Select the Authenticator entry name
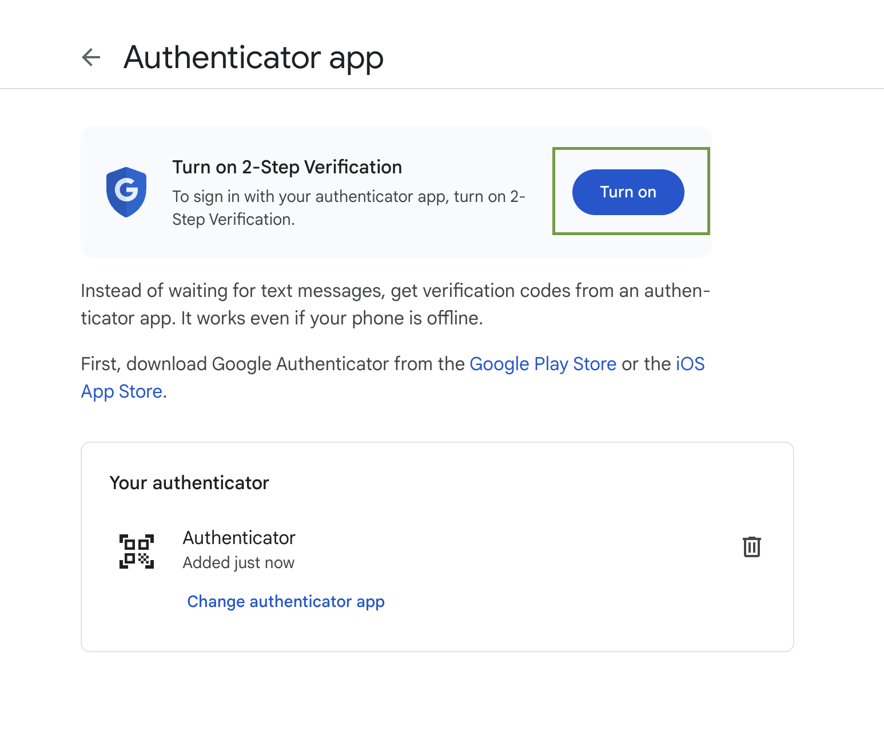Screen dimensions: 884x730 tap(239, 538)
